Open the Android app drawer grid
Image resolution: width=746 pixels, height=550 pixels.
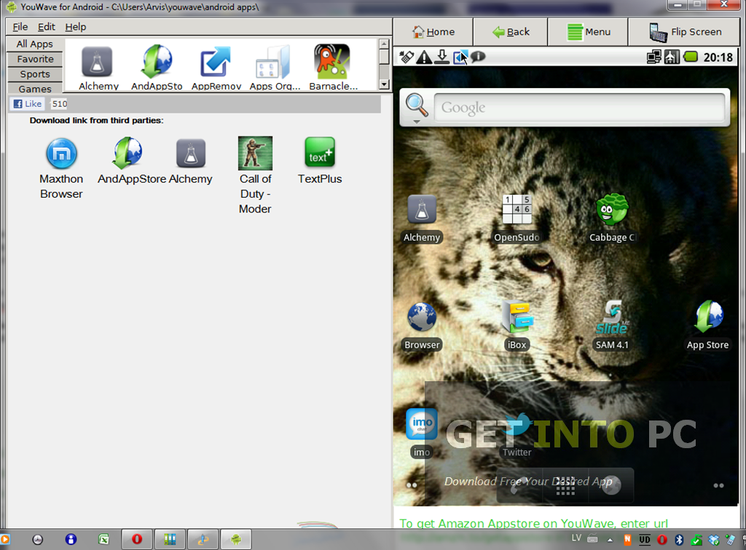coord(565,486)
